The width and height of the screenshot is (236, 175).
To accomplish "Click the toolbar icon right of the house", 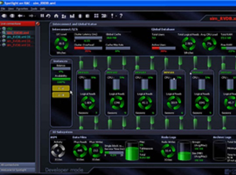I will (x=64, y=16).
